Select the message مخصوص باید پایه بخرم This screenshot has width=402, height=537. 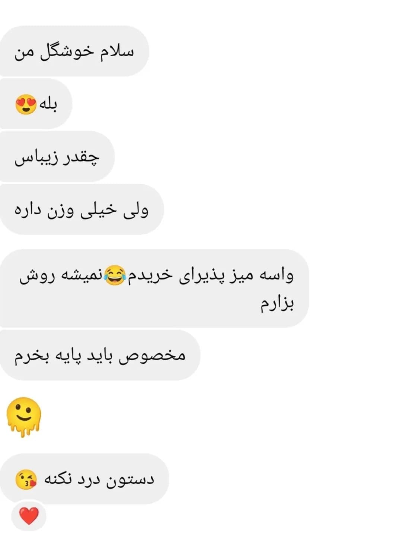coord(99,355)
